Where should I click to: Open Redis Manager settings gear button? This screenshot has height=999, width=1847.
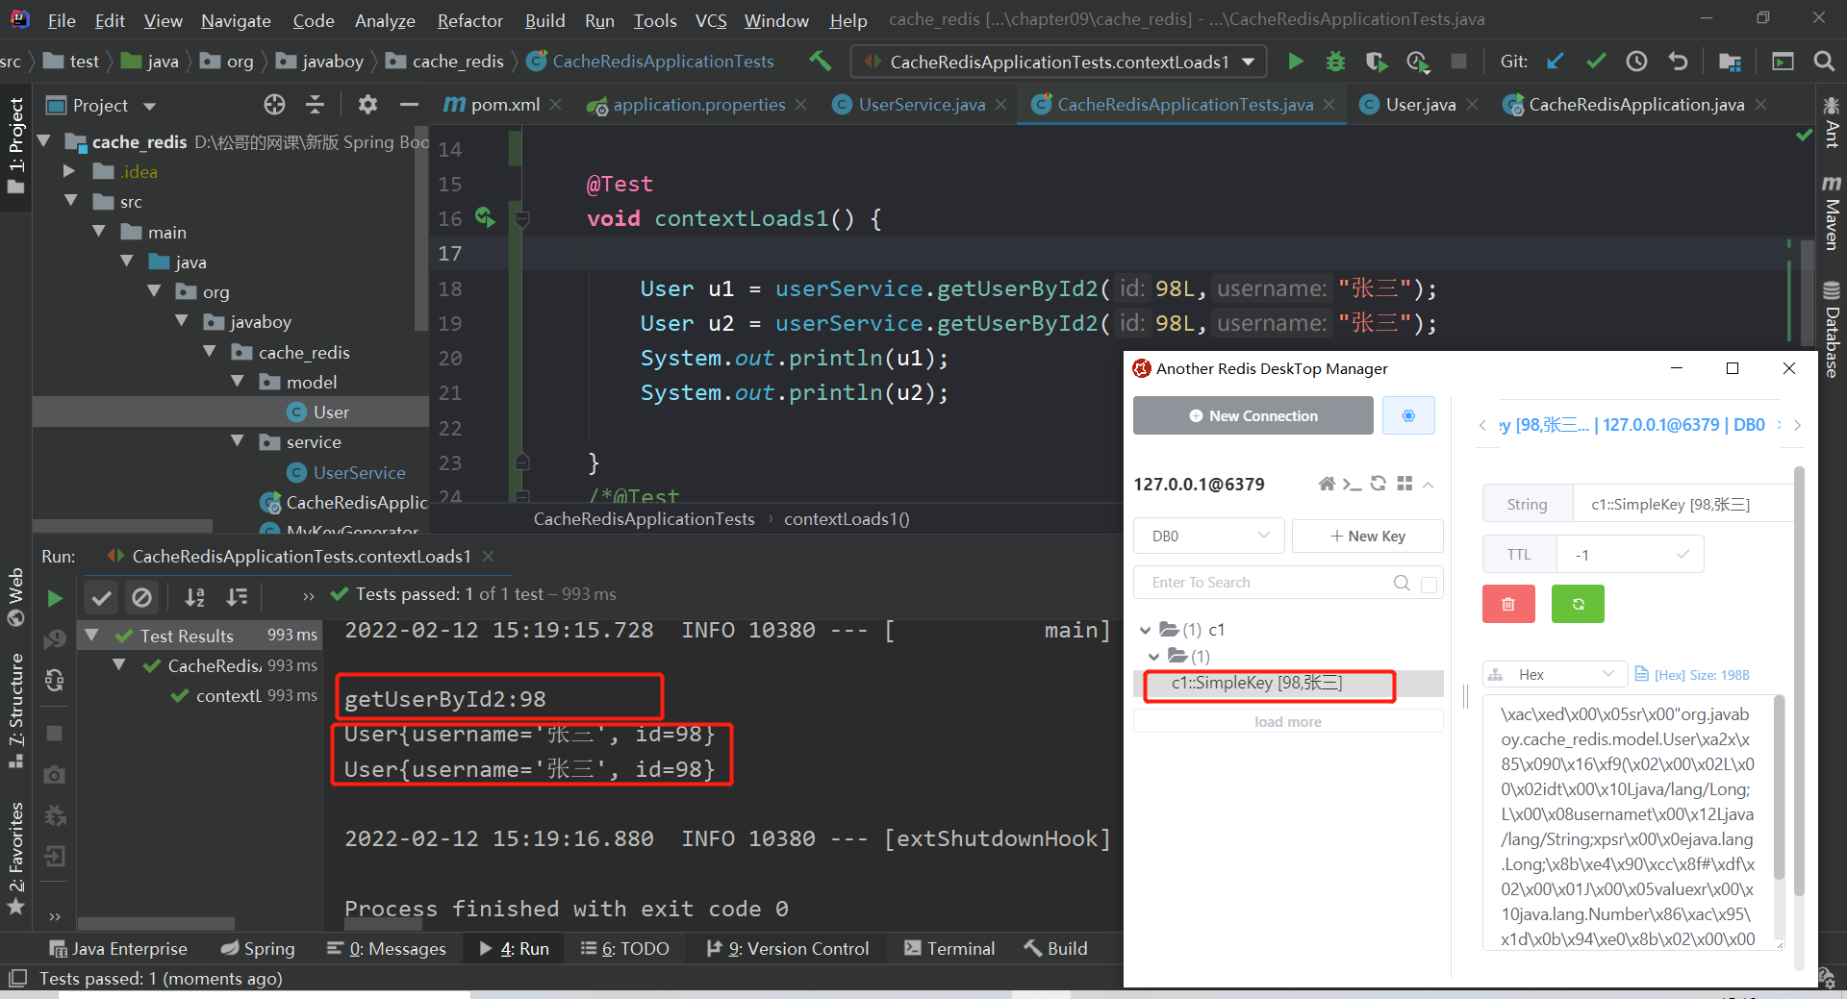click(1408, 415)
